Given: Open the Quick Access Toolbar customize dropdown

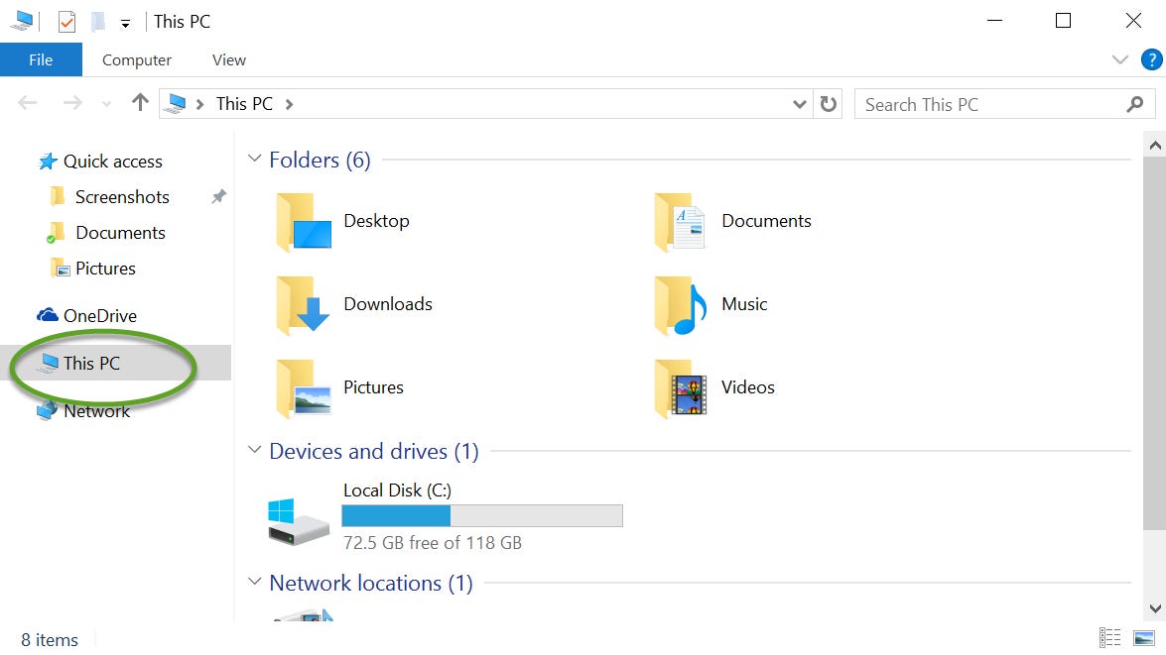Looking at the screenshot, I should pyautogui.click(x=124, y=21).
